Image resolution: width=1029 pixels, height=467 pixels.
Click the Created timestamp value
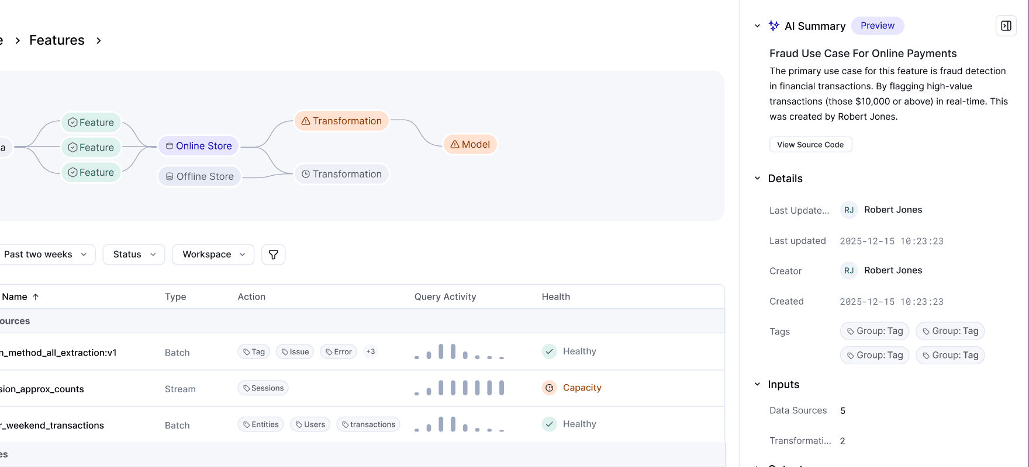(892, 302)
